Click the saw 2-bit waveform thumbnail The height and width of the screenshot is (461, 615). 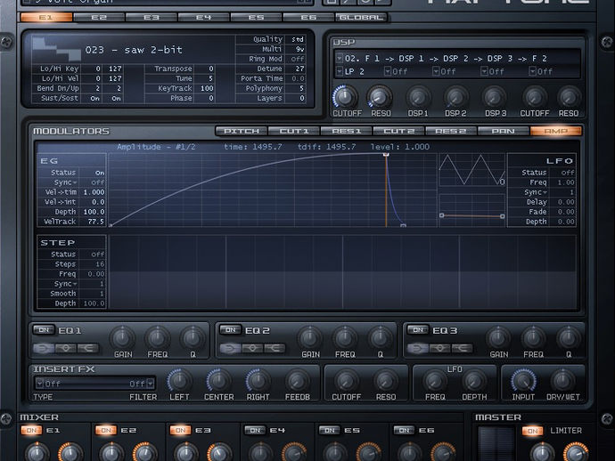coord(56,50)
